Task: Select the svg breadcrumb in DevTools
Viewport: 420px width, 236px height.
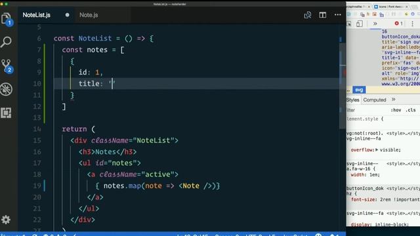Action: click(x=359, y=90)
